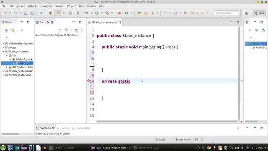268x151 pixels.
Task: Click the Search flashlight toolbar icon
Action: (152, 13)
